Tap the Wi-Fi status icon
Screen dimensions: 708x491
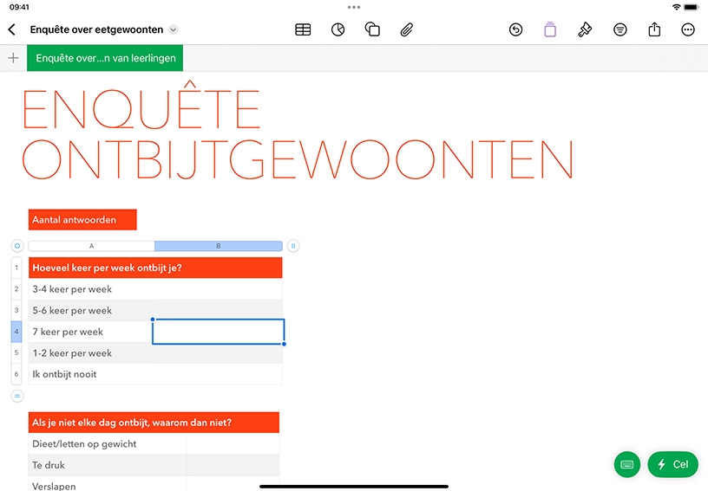tap(676, 7)
